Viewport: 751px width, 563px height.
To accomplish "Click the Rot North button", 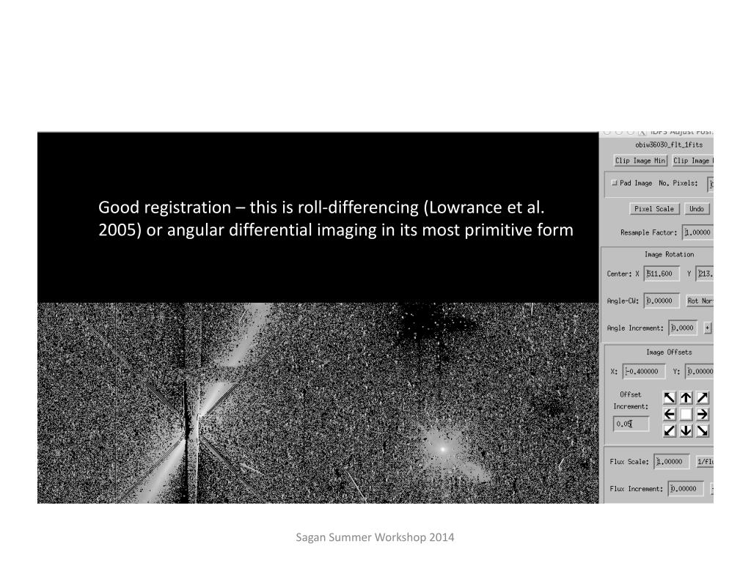I will pos(700,301).
